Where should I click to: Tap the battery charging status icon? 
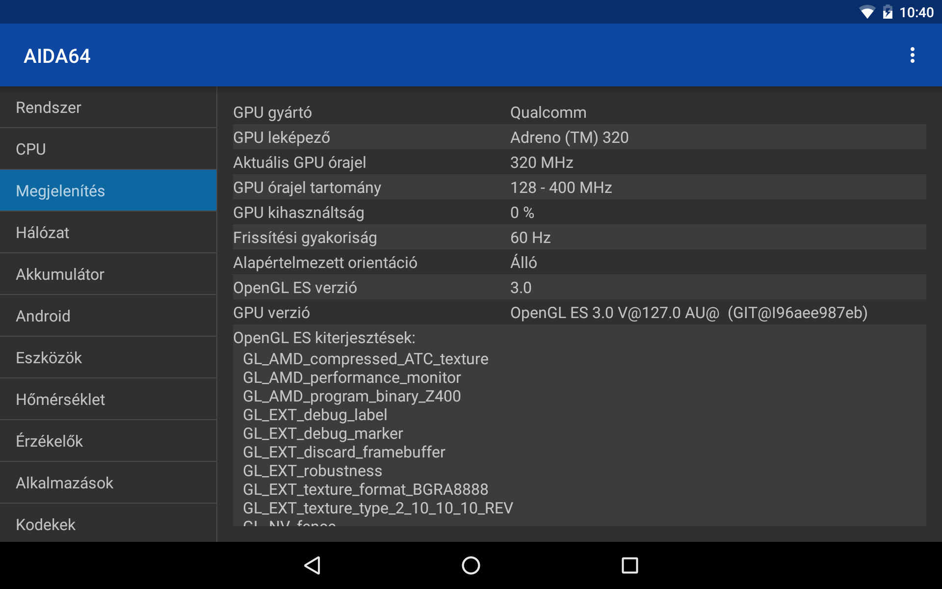point(888,12)
